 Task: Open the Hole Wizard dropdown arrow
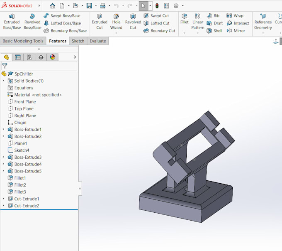click(x=116, y=33)
